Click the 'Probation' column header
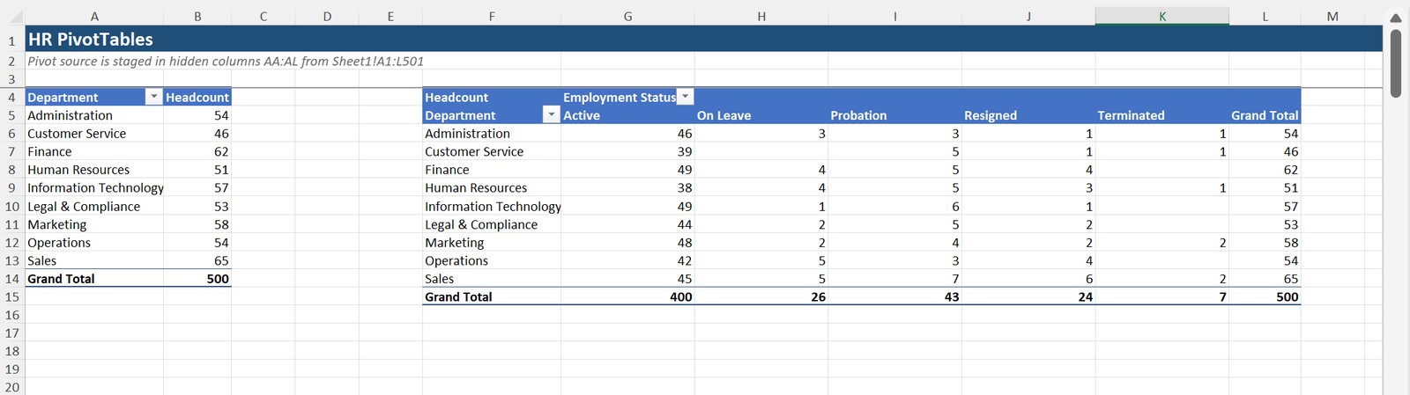This screenshot has height=395, width=1410. [x=894, y=115]
